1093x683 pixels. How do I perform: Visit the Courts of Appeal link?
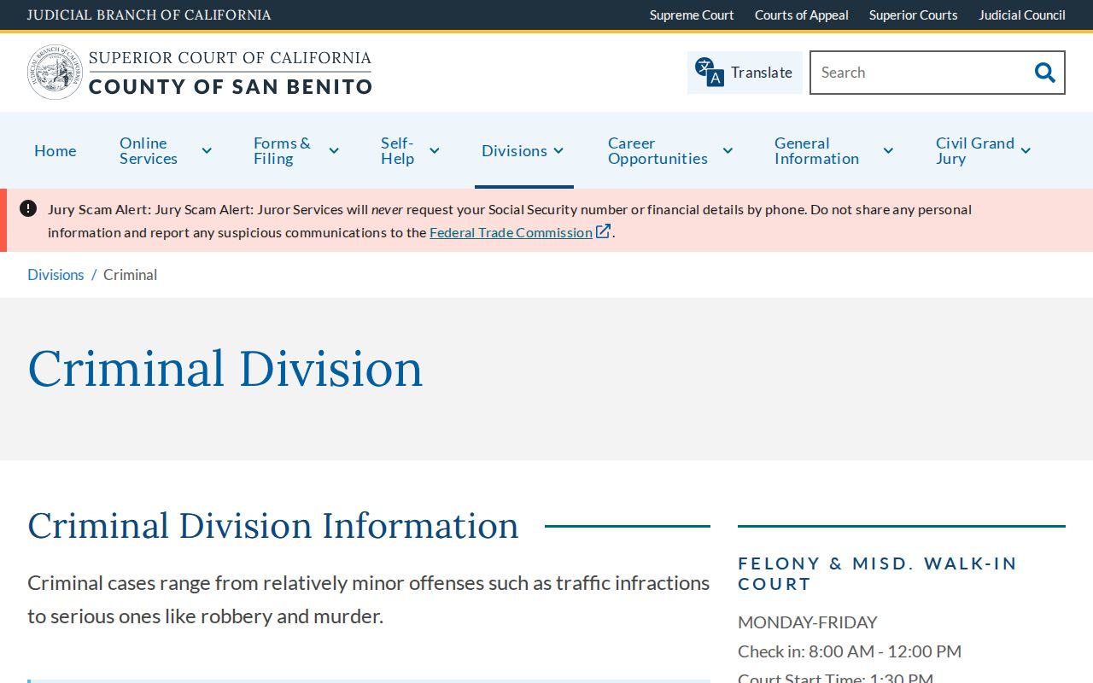coord(802,15)
